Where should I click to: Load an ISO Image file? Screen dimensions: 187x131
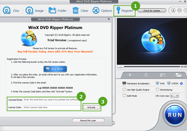click(34, 10)
